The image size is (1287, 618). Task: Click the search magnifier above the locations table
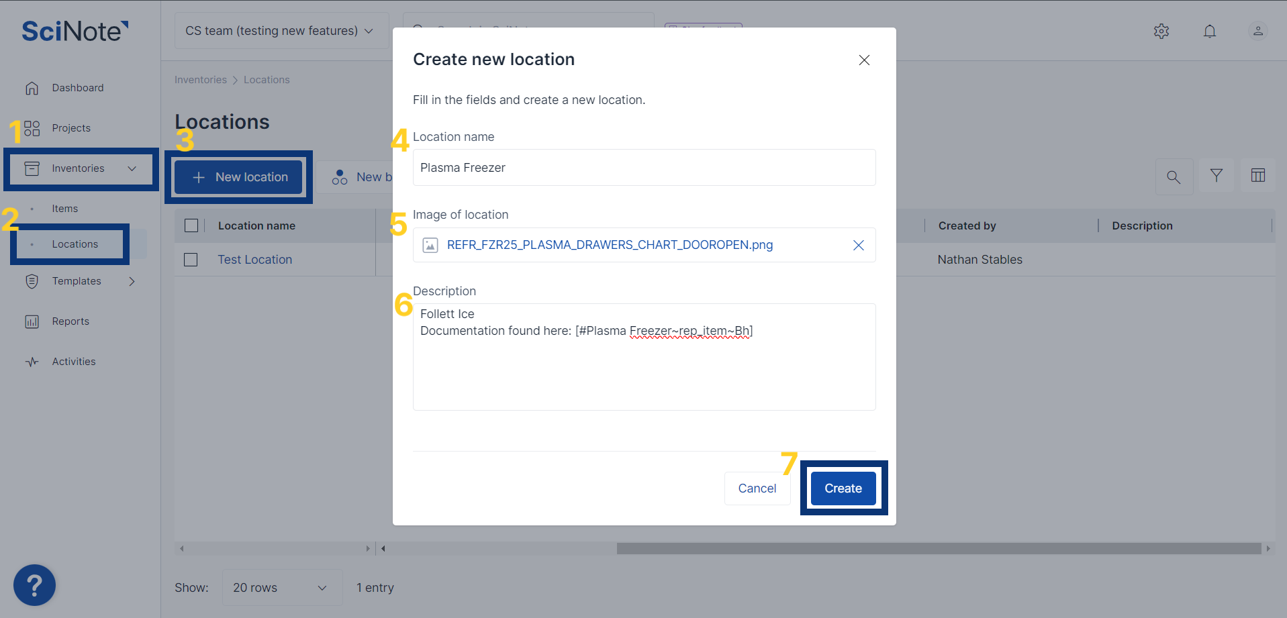pos(1174,176)
